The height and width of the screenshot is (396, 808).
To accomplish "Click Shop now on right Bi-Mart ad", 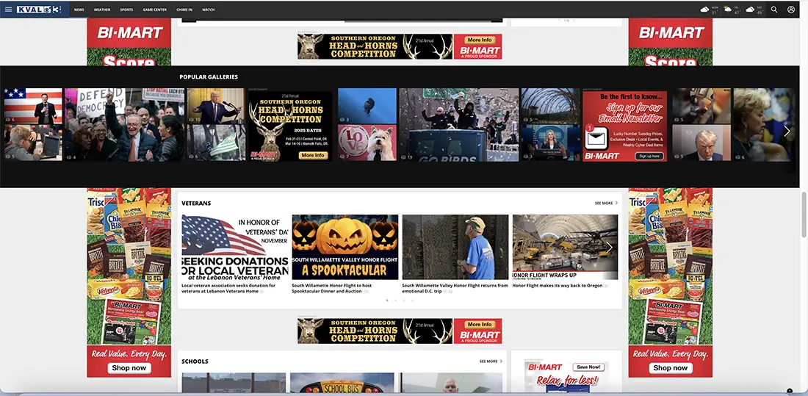I will pyautogui.click(x=671, y=367).
